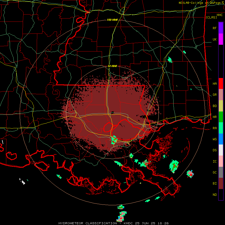225x225 pixels.
Task: Click the 'HYDROMETEOR CLASSIFICATION' title text
Action: [x=88, y=223]
